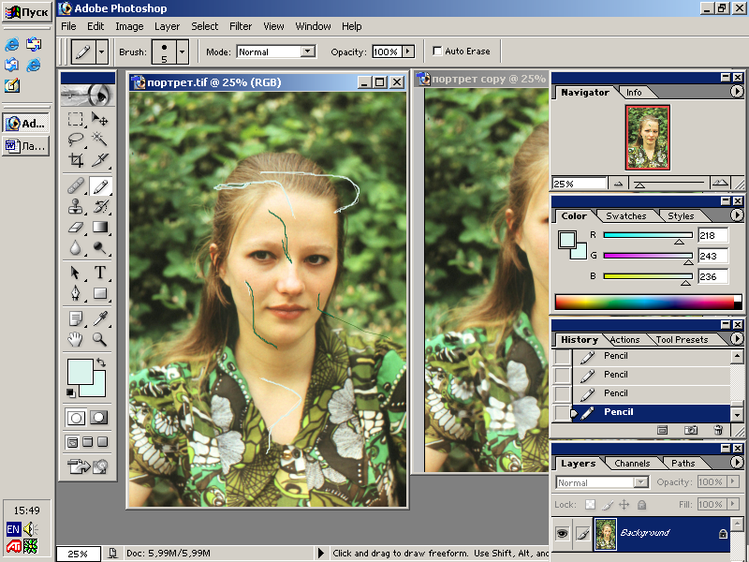Screen dimensions: 749x562
Task: Select the Healing Brush tool
Action: point(76,185)
